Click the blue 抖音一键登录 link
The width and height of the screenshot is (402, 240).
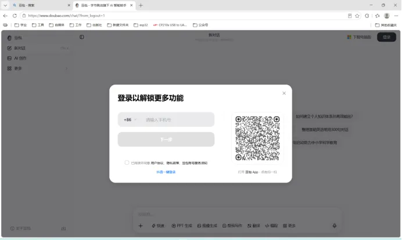coord(166,172)
